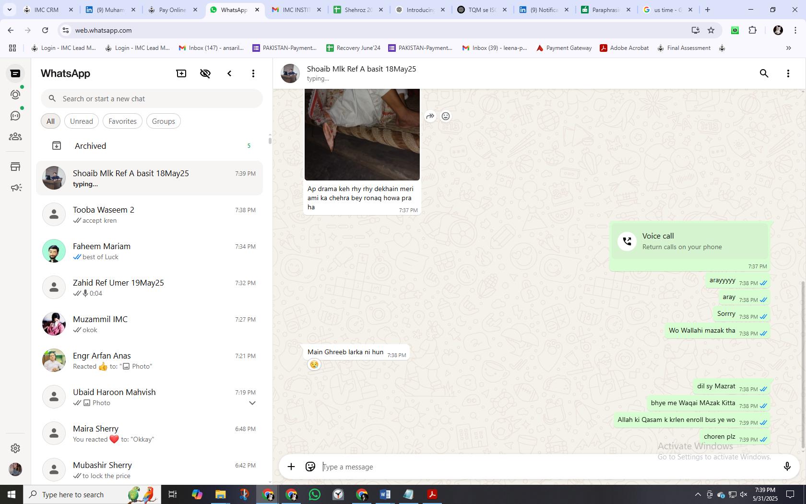Open the business tools storefront icon
Viewport: 806px width, 504px height.
tap(15, 167)
